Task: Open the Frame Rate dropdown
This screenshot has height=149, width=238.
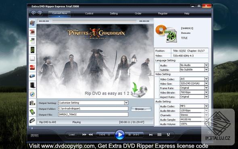Action: pyautogui.click(x=206, y=88)
